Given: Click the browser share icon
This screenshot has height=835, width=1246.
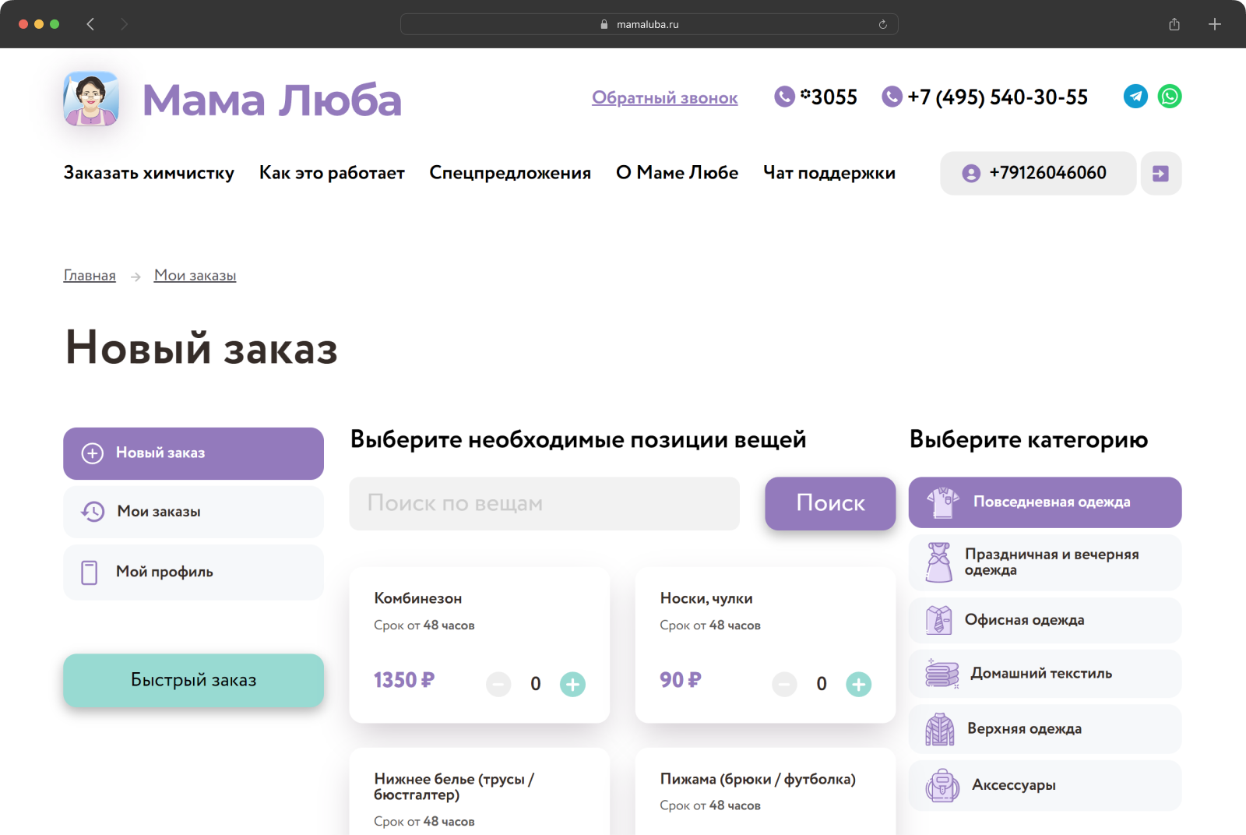Looking at the screenshot, I should click(1174, 24).
